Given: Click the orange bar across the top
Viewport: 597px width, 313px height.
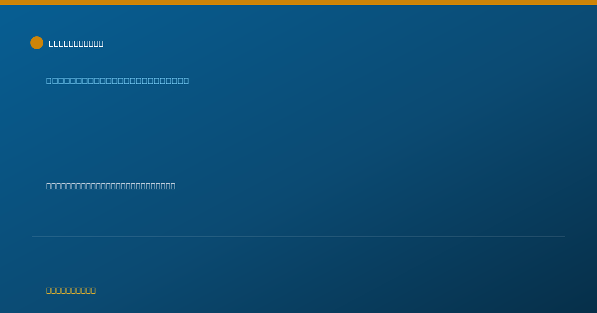Looking at the screenshot, I should coord(298,2).
